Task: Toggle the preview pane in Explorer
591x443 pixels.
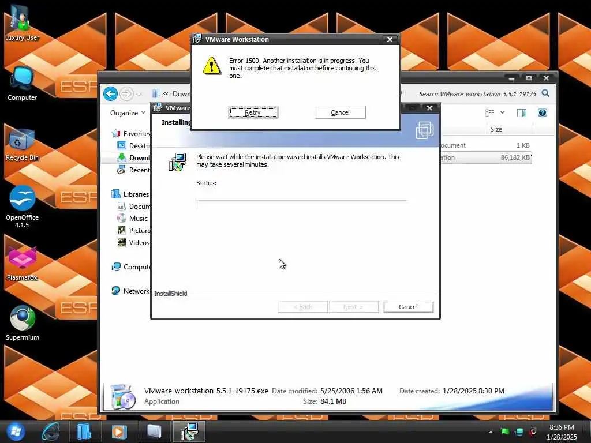Action: (522, 113)
